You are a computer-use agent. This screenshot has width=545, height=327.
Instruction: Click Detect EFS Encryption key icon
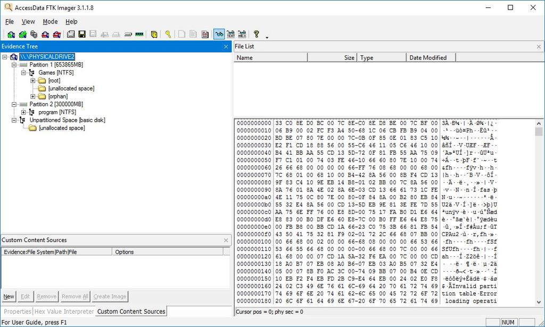point(168,34)
